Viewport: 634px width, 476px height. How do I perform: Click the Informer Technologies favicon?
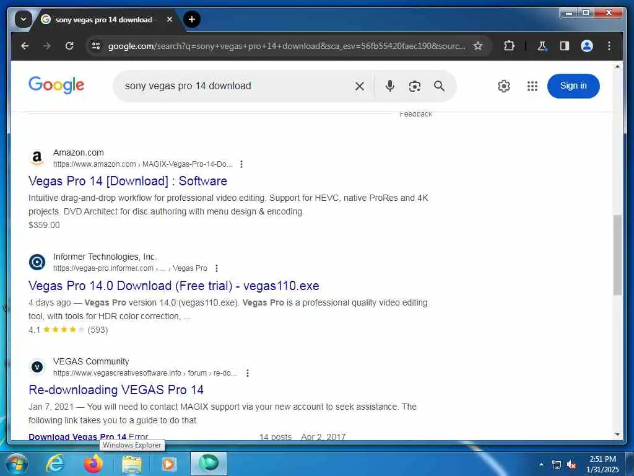(x=37, y=262)
